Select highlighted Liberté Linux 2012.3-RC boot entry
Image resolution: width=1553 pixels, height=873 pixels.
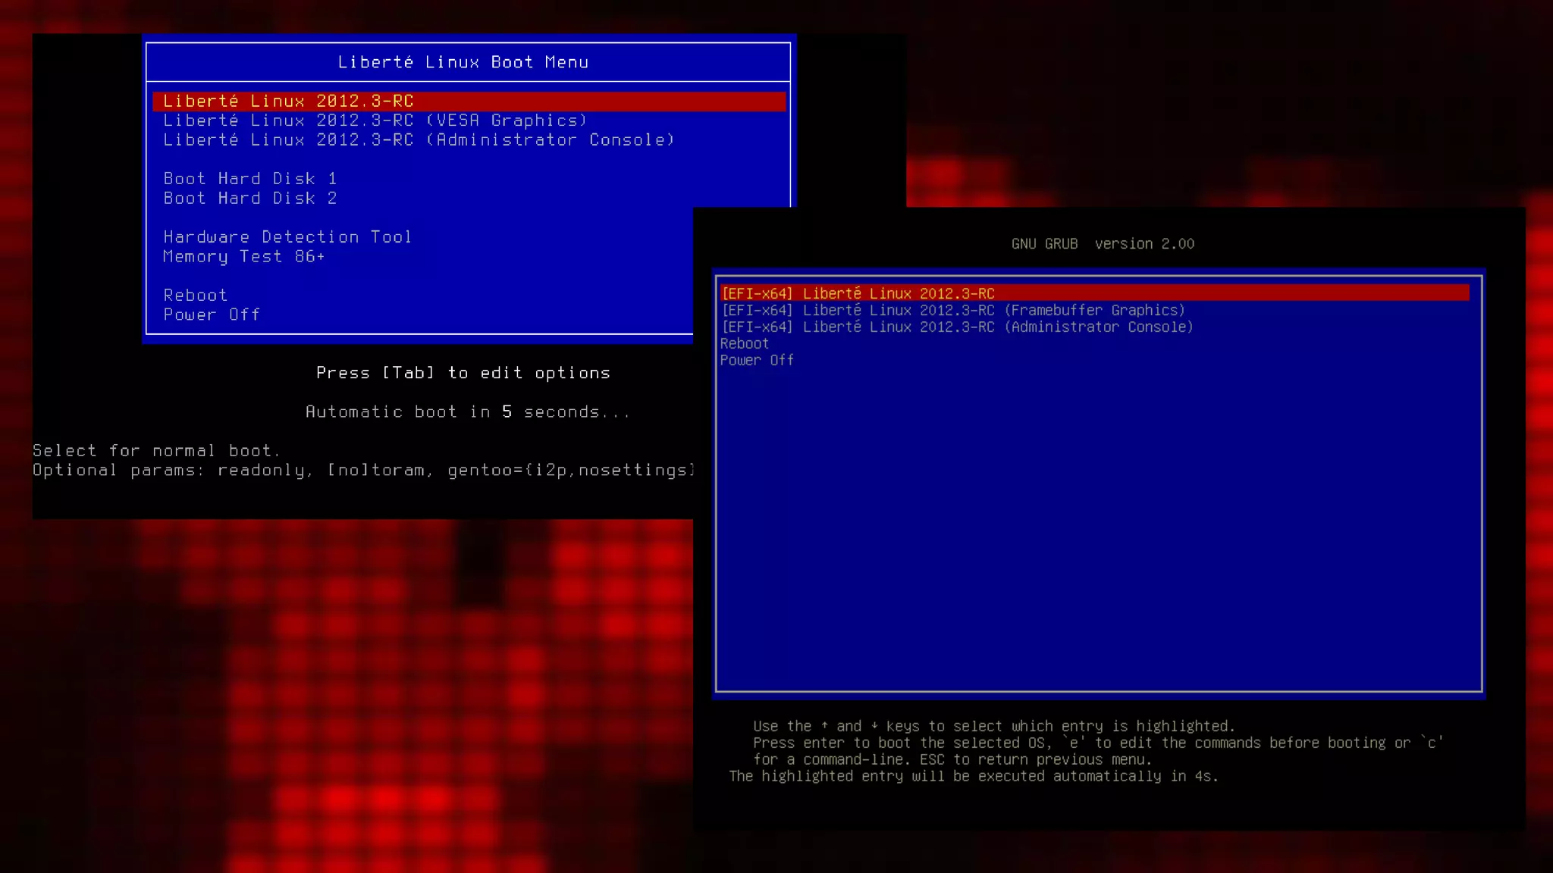coord(288,102)
